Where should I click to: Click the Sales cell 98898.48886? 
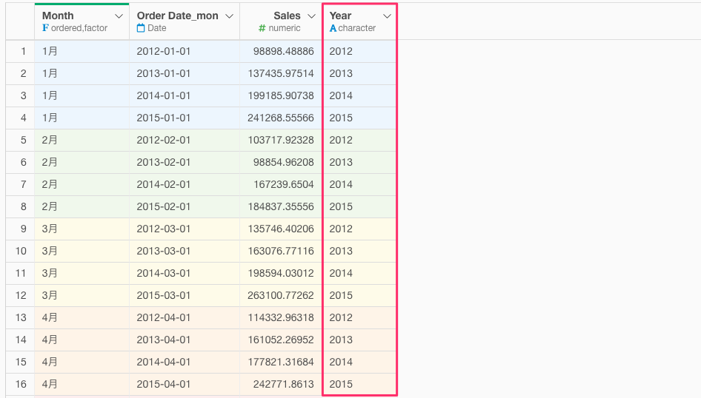pos(284,51)
